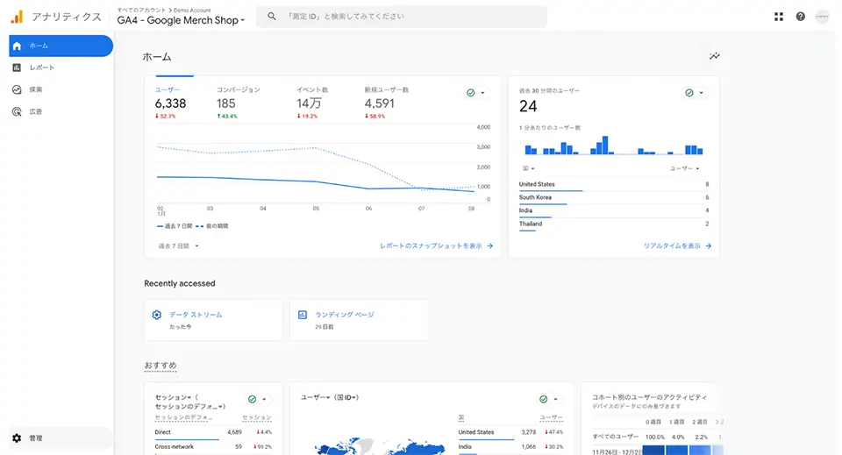This screenshot has height=455, width=842.
Task: Open the GA4 - Google Merch Shop property selector
Action: tap(181, 20)
